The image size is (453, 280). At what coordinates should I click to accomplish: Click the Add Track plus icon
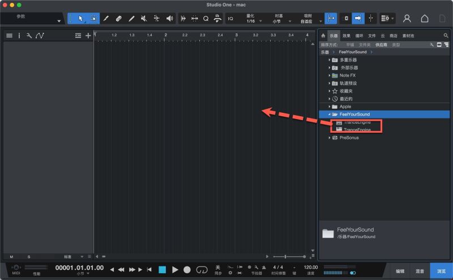tap(88, 36)
